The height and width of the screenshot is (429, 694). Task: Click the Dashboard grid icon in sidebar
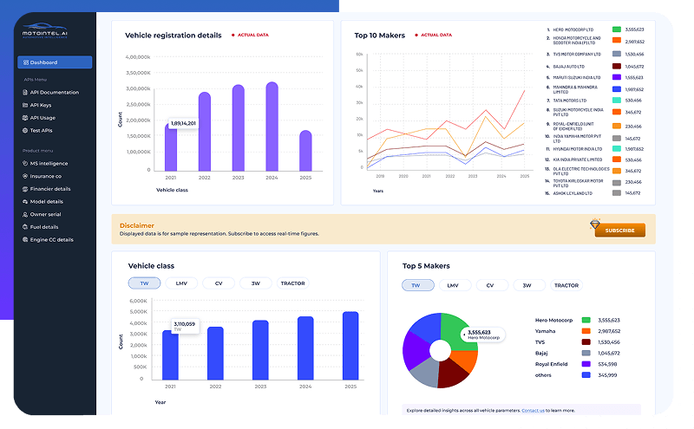pyautogui.click(x=26, y=62)
